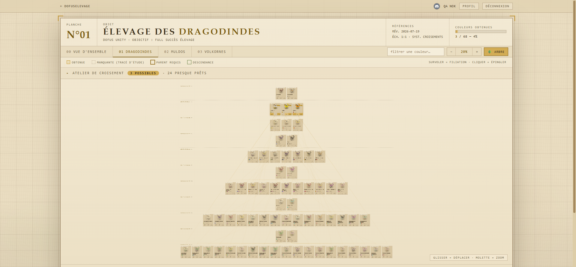This screenshot has width=576, height=267.
Task: Go back via the DOFUSELEVAGE link
Action: [x=75, y=6]
